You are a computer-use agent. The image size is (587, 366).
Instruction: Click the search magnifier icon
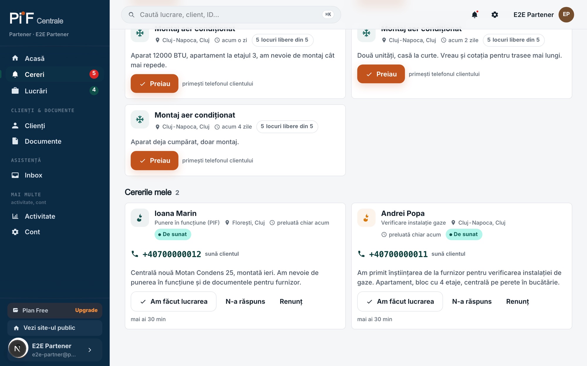coord(131,15)
